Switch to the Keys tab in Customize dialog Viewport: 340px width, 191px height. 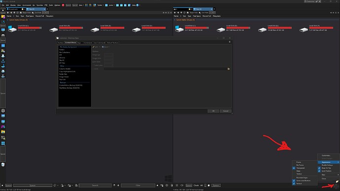(79, 43)
